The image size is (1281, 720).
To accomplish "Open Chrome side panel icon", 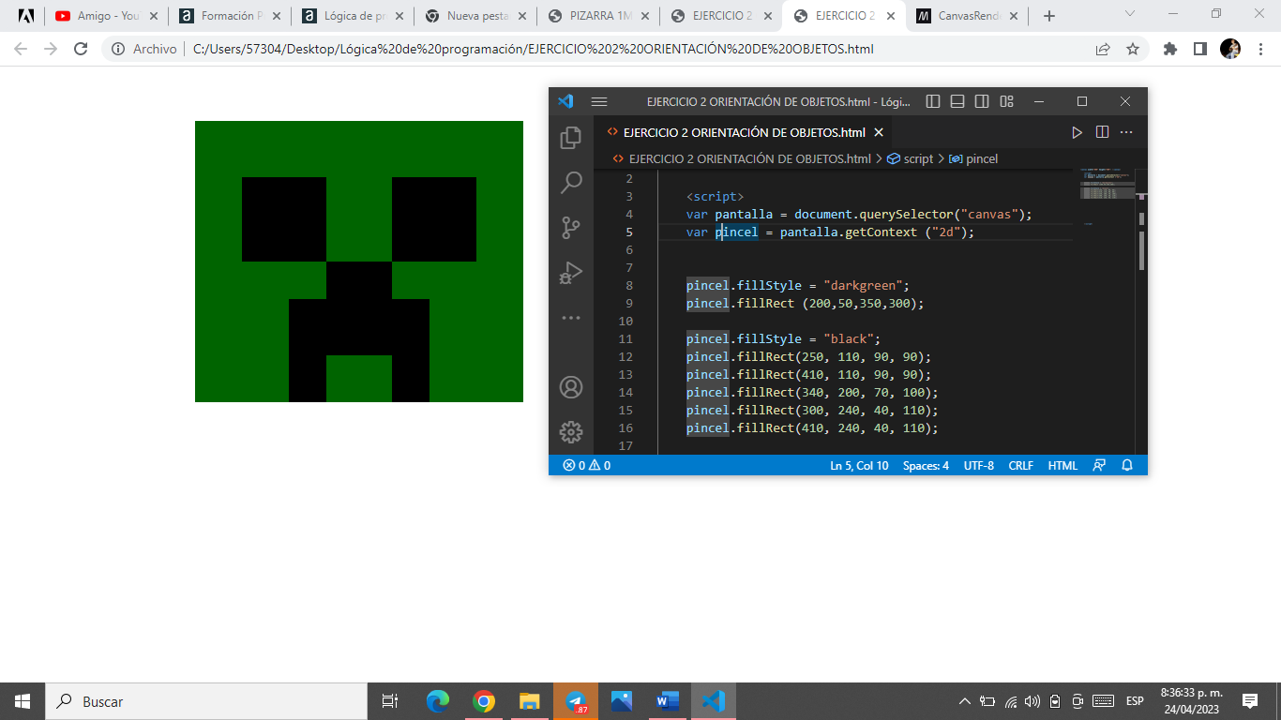I will [x=1199, y=49].
